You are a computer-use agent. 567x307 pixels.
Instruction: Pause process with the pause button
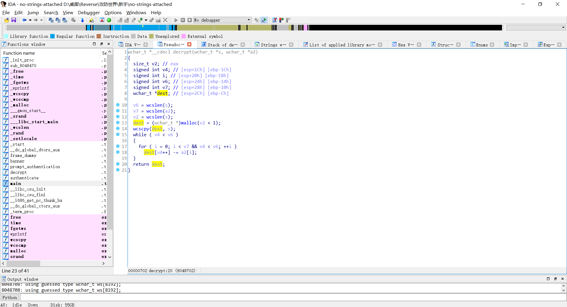click(x=183, y=20)
